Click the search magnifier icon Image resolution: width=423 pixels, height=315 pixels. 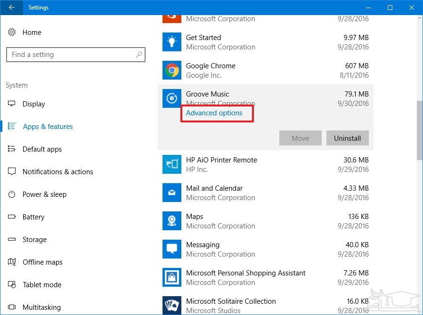tap(138, 55)
